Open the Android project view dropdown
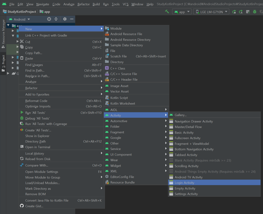This screenshot has width=263, height=214. pos(20,19)
